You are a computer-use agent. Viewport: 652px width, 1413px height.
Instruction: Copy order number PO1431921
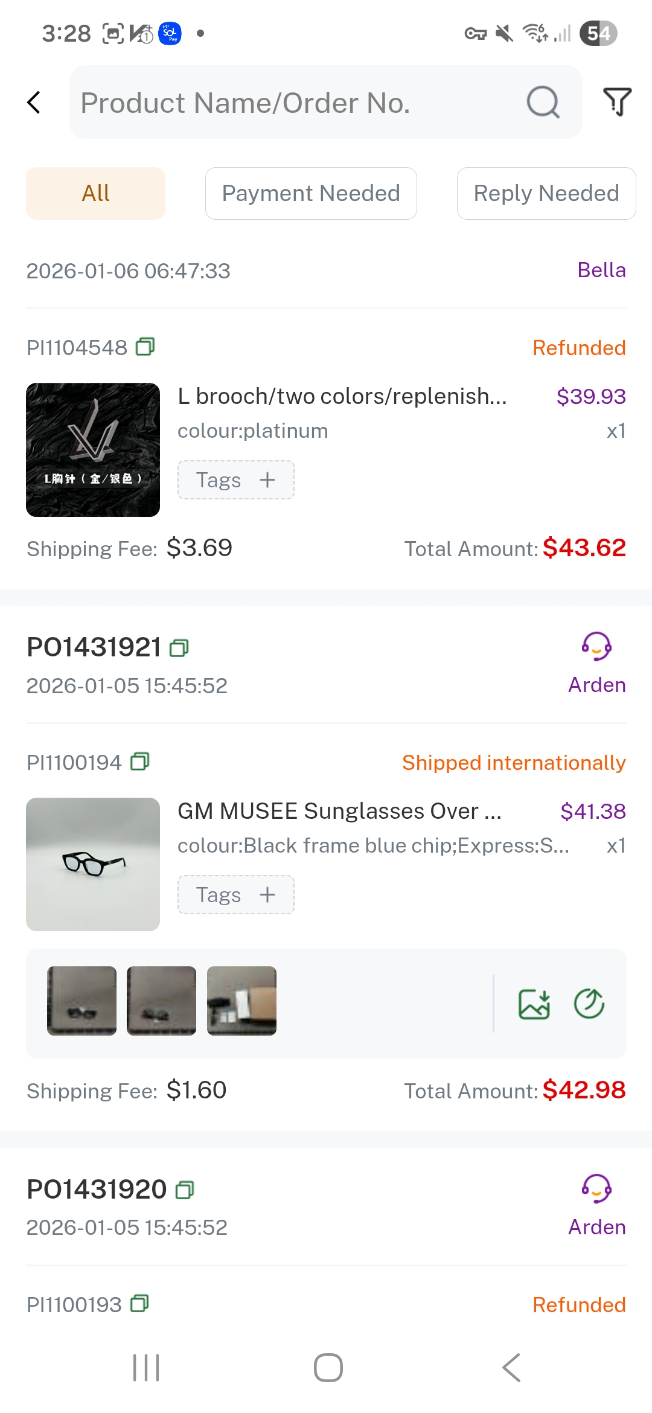[x=179, y=648]
